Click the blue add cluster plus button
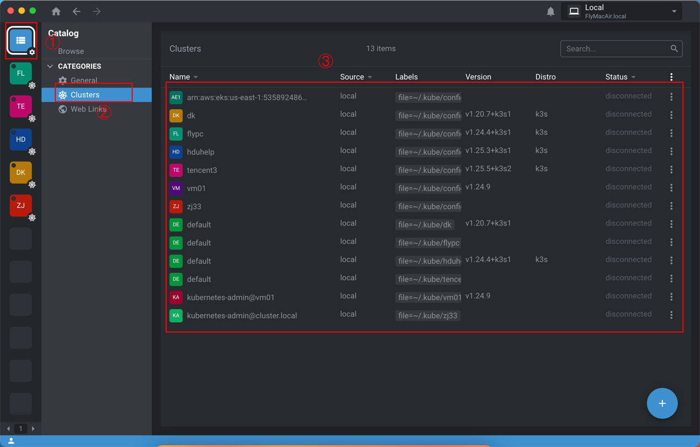700x447 pixels. [662, 403]
